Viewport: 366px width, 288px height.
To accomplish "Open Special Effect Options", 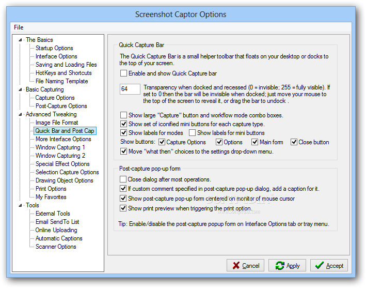I will pyautogui.click(x=62, y=164).
